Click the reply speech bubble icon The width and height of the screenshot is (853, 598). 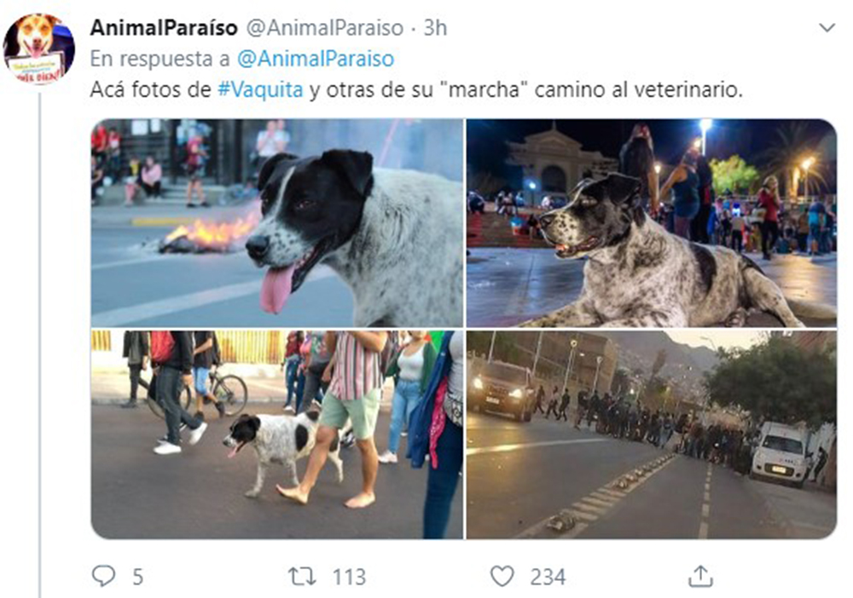pyautogui.click(x=103, y=576)
